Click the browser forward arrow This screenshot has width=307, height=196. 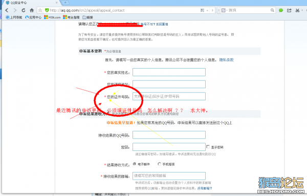[x=15, y=10]
